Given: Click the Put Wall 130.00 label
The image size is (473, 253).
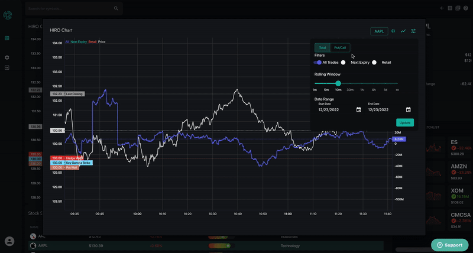Looking at the screenshot, I should click(64, 167).
